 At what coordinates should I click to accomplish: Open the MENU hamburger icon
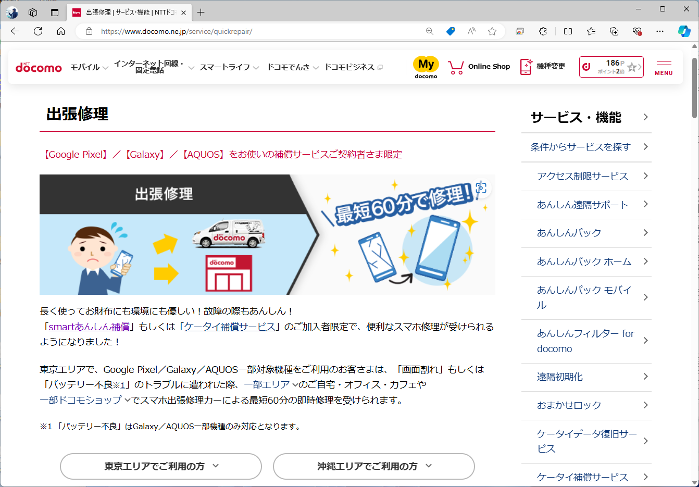pyautogui.click(x=664, y=68)
